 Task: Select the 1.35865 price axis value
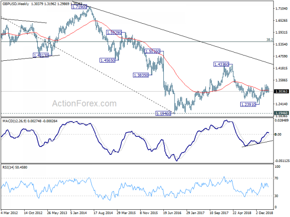pyautogui.click(x=281, y=80)
